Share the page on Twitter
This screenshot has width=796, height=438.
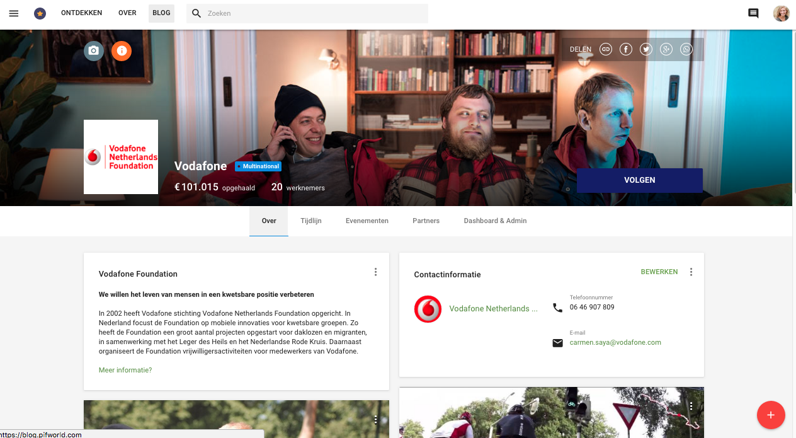click(646, 49)
